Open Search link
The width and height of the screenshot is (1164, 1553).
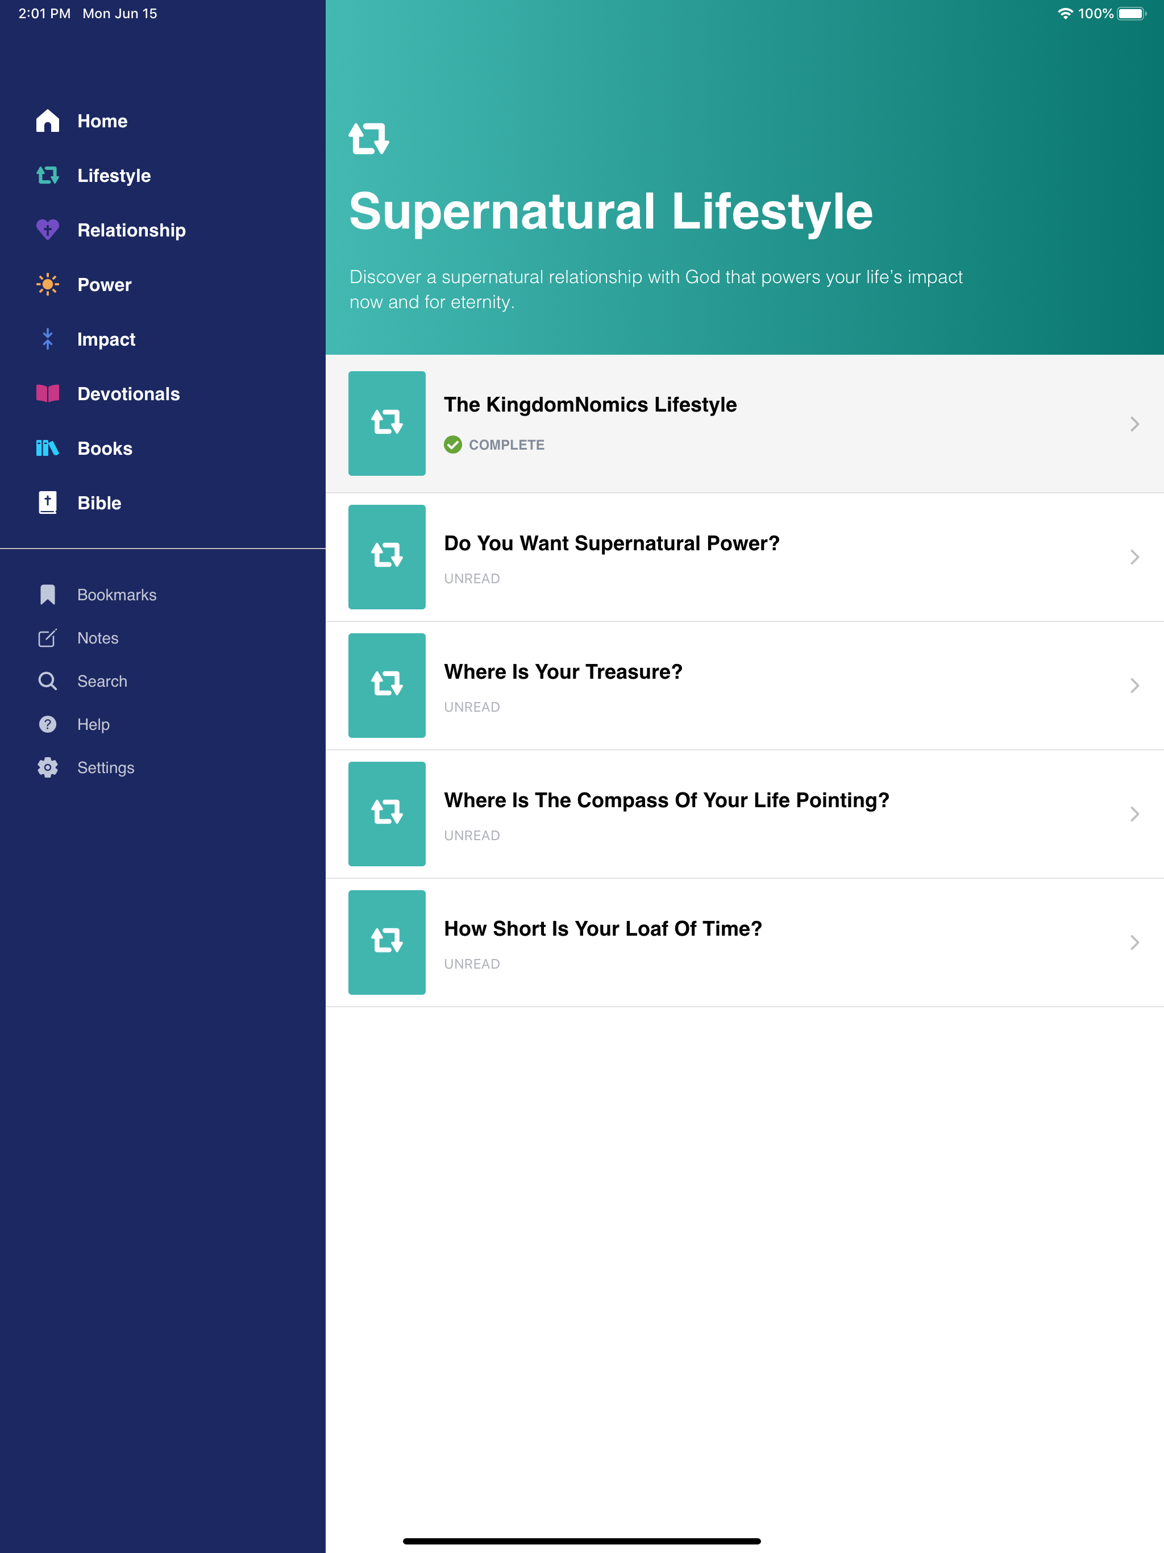click(x=102, y=681)
